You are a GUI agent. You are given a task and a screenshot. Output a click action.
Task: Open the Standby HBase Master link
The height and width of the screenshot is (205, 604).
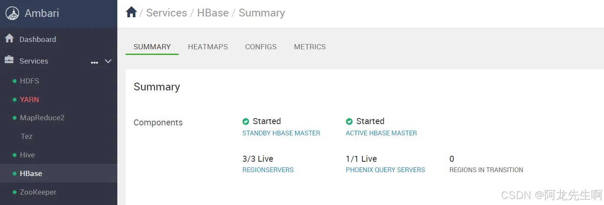point(281,133)
